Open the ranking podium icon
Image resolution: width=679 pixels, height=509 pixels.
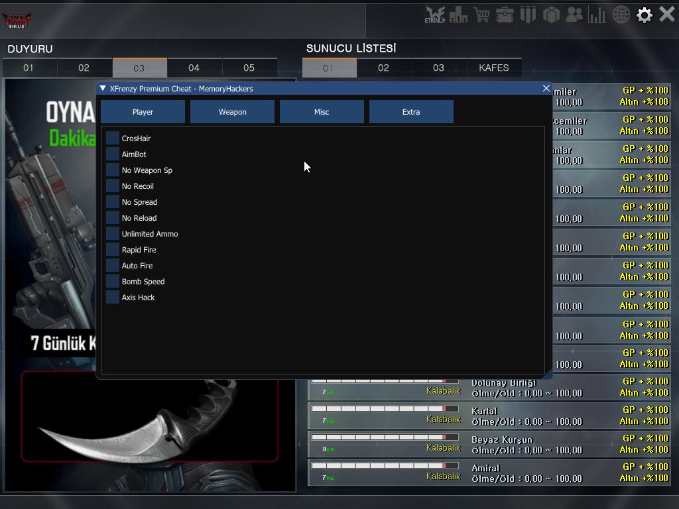pyautogui.click(x=458, y=15)
